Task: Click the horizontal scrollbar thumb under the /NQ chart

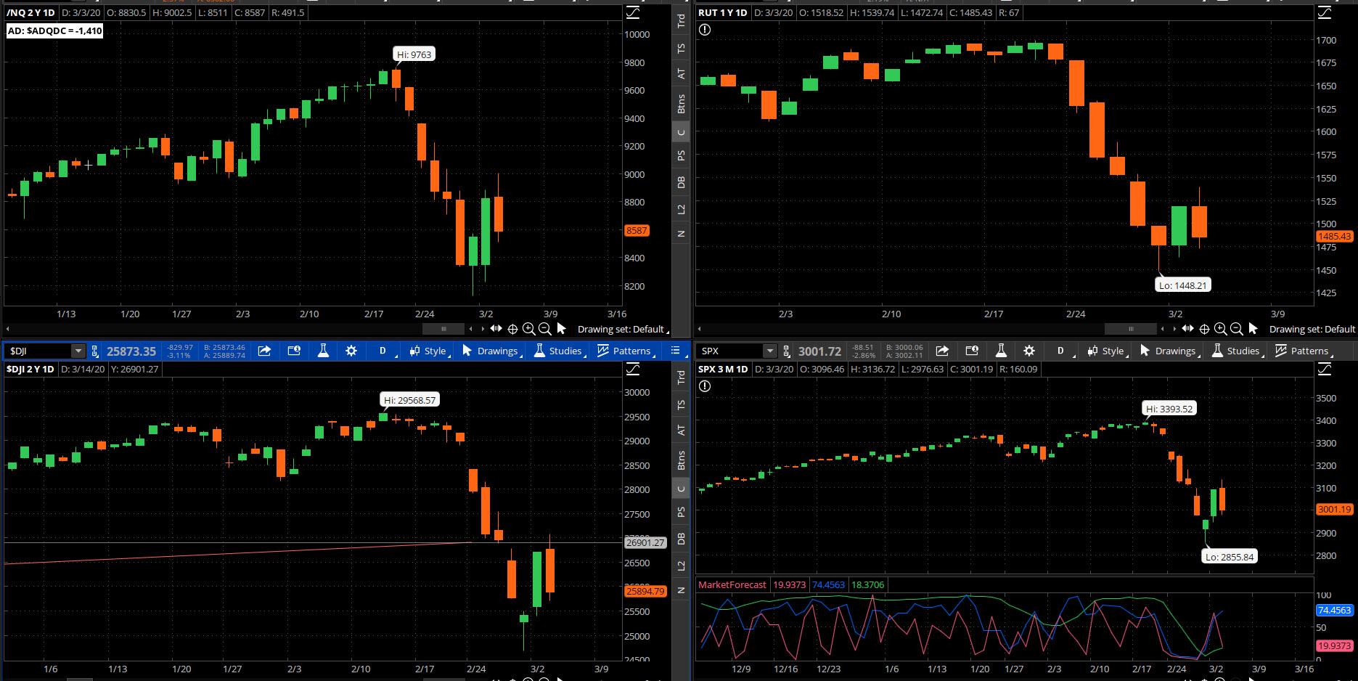Action: (443, 329)
